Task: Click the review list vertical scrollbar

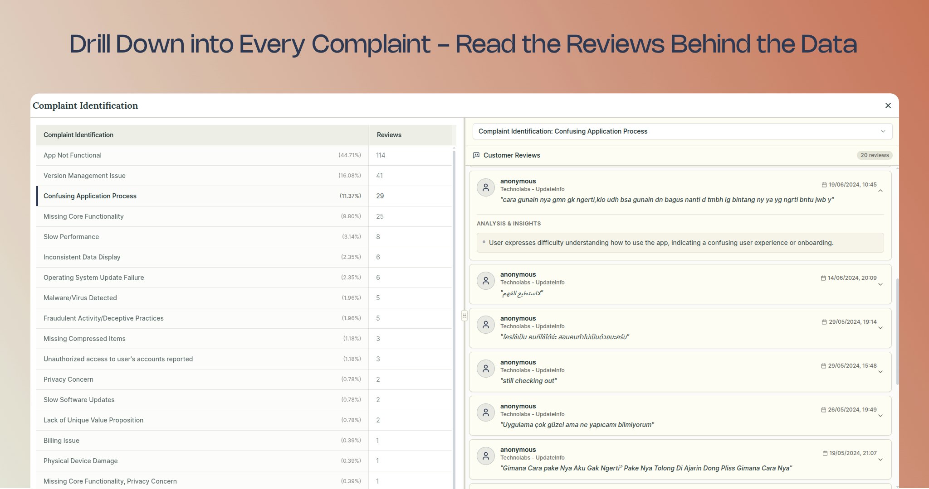Action: [x=897, y=331]
